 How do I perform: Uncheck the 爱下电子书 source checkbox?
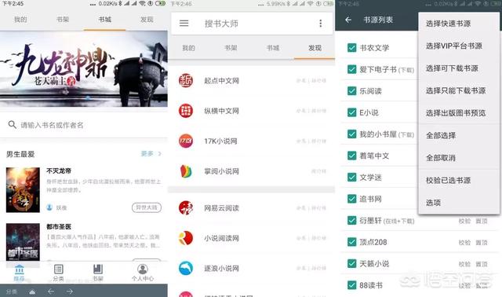[x=352, y=69]
